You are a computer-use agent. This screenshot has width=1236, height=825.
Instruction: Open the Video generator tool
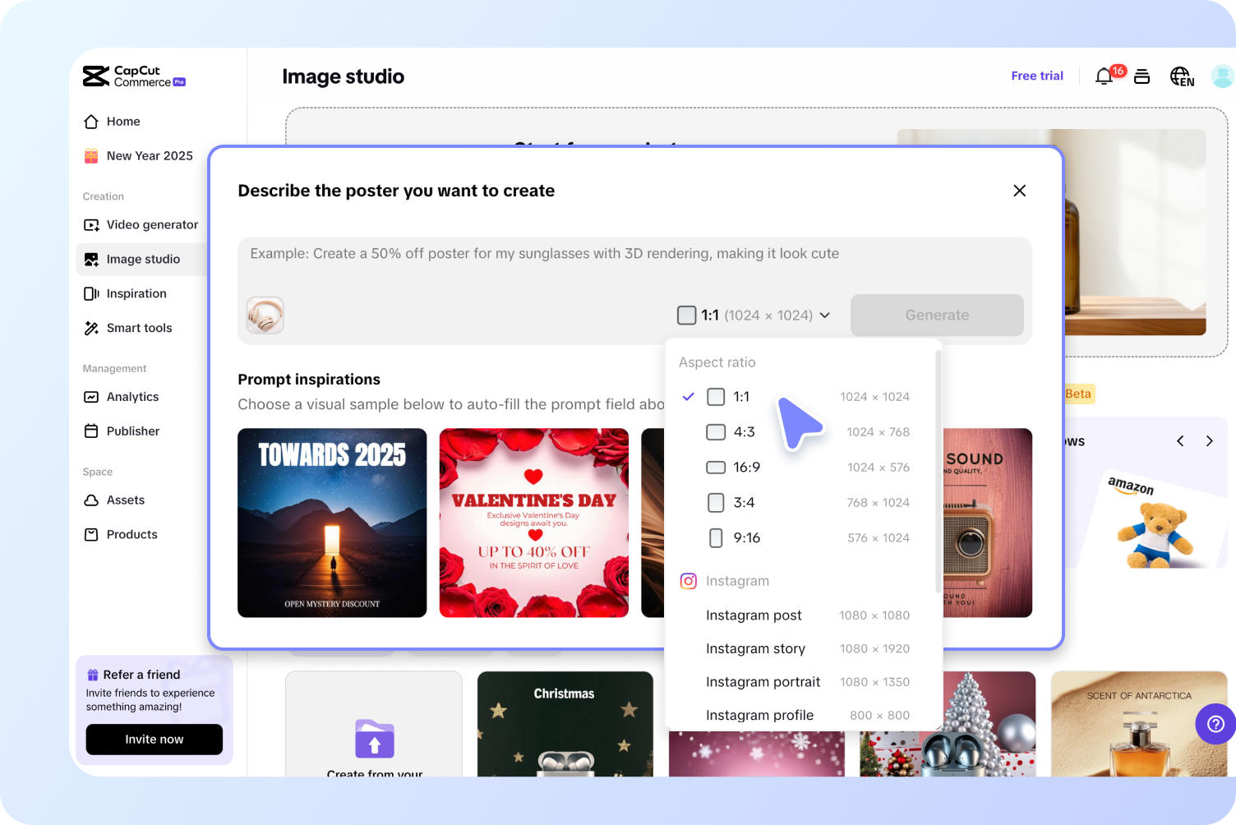pyautogui.click(x=152, y=224)
